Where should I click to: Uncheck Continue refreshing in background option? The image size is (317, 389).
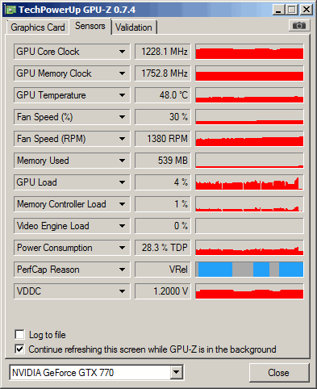[x=19, y=349]
